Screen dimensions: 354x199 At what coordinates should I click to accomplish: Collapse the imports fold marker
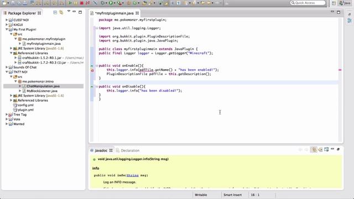coord(97,28)
